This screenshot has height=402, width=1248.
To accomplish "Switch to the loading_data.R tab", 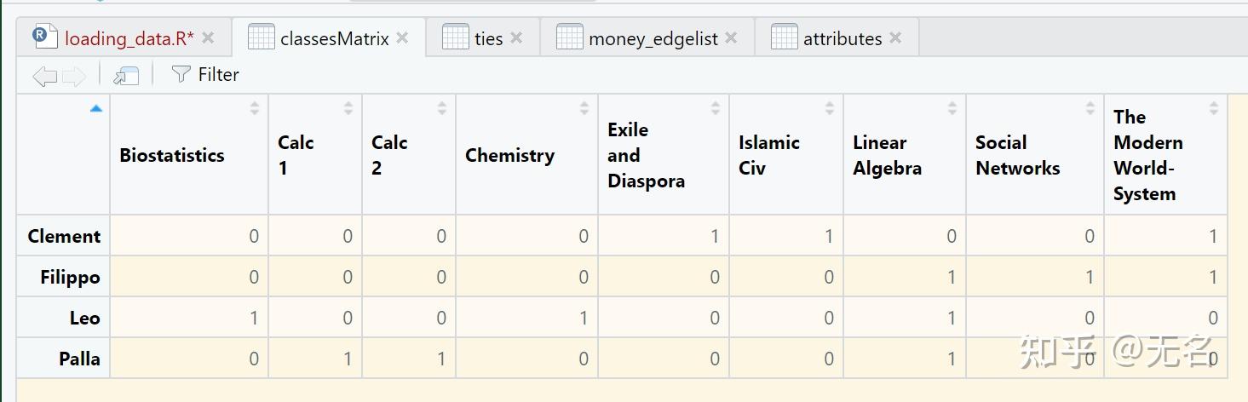I will point(129,38).
